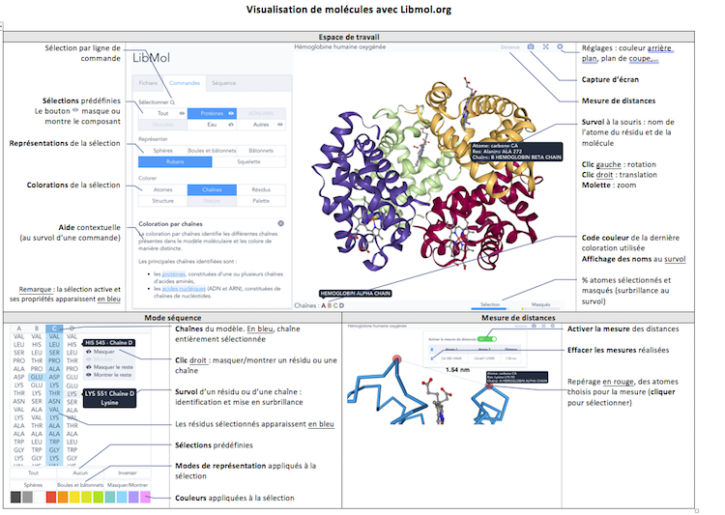Select chain C column header
725x515 pixels.
(55, 328)
